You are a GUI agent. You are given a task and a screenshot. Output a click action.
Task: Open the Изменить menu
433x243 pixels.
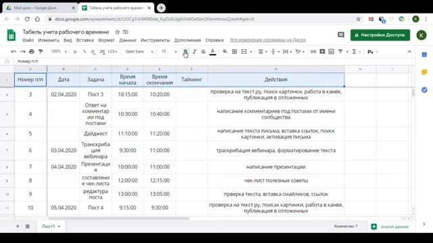[x=49, y=40]
